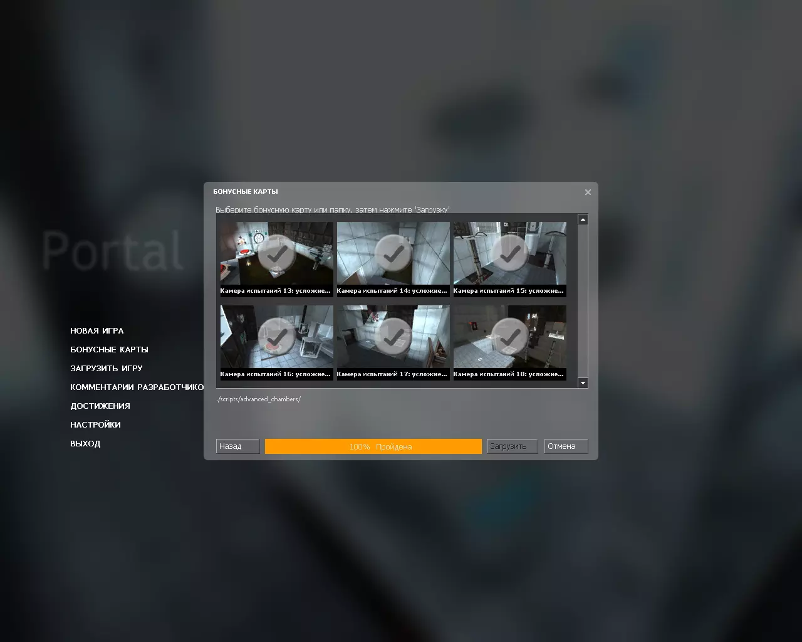Screen dimensions: 802x642
Task: Start a game via Новая игра
Action: point(97,331)
